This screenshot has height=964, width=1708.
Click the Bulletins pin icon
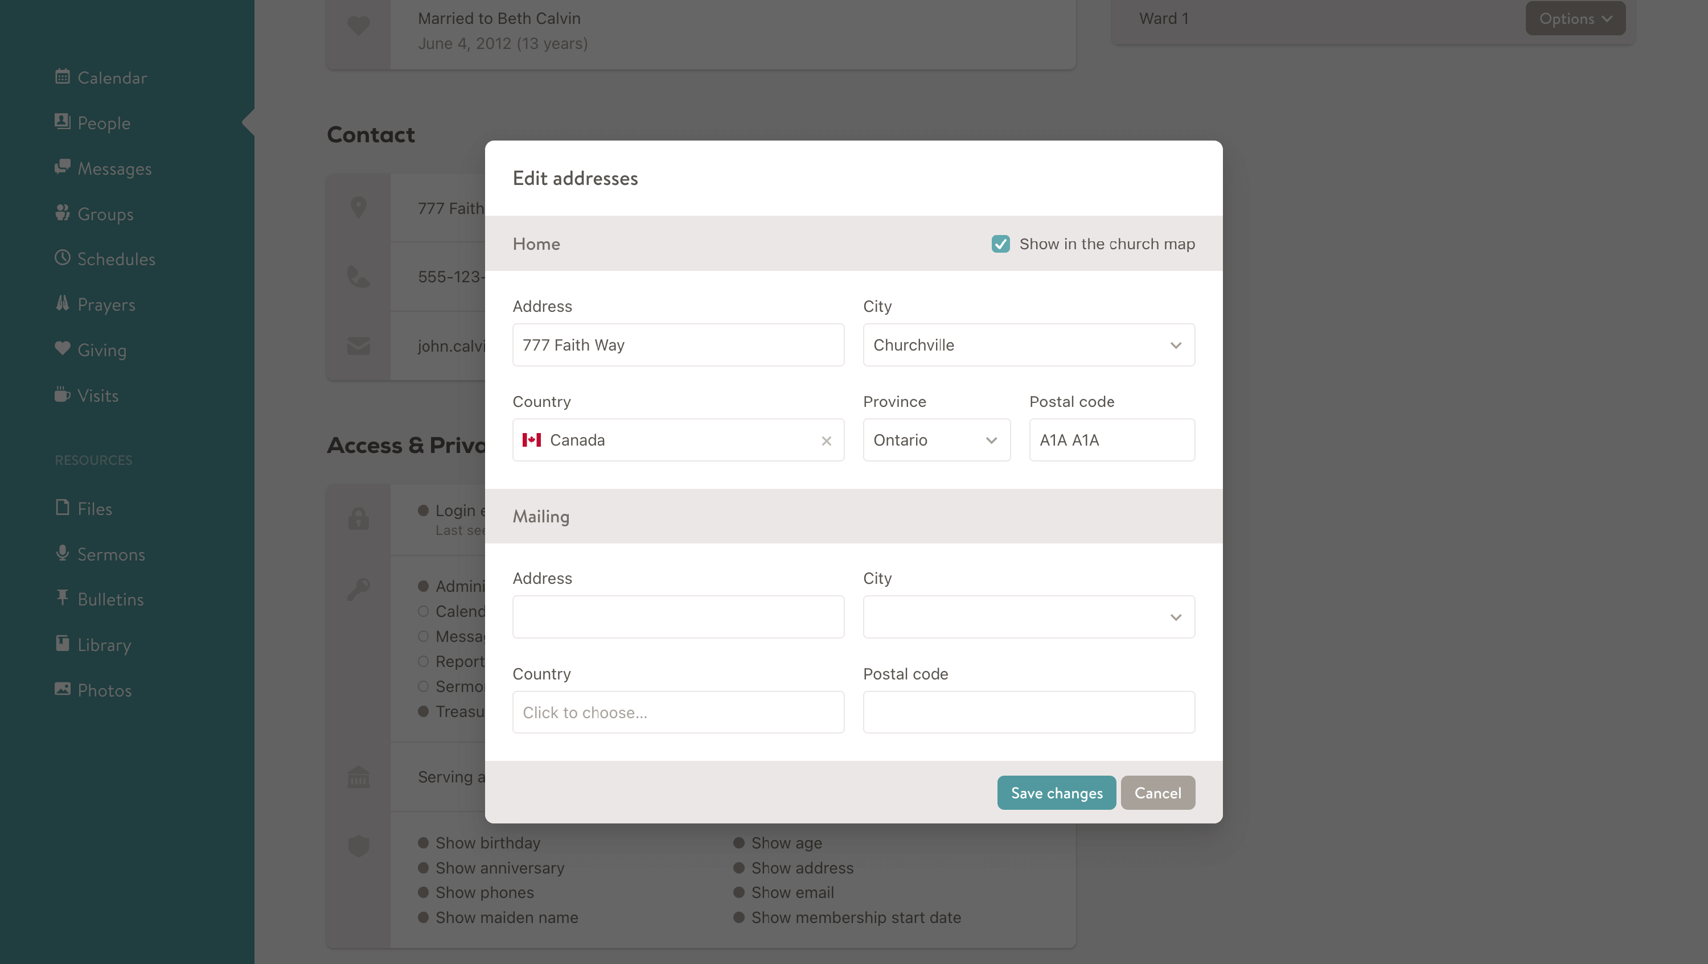click(x=62, y=598)
